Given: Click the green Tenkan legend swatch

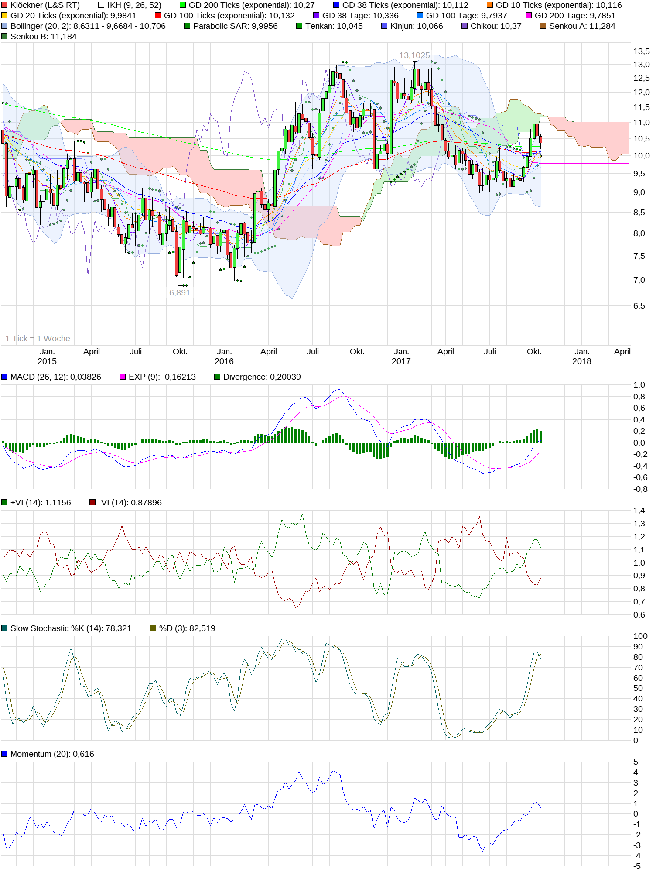Looking at the screenshot, I should [x=299, y=26].
